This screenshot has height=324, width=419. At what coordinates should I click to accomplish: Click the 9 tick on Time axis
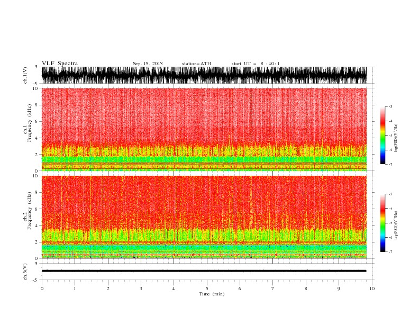[339, 289]
